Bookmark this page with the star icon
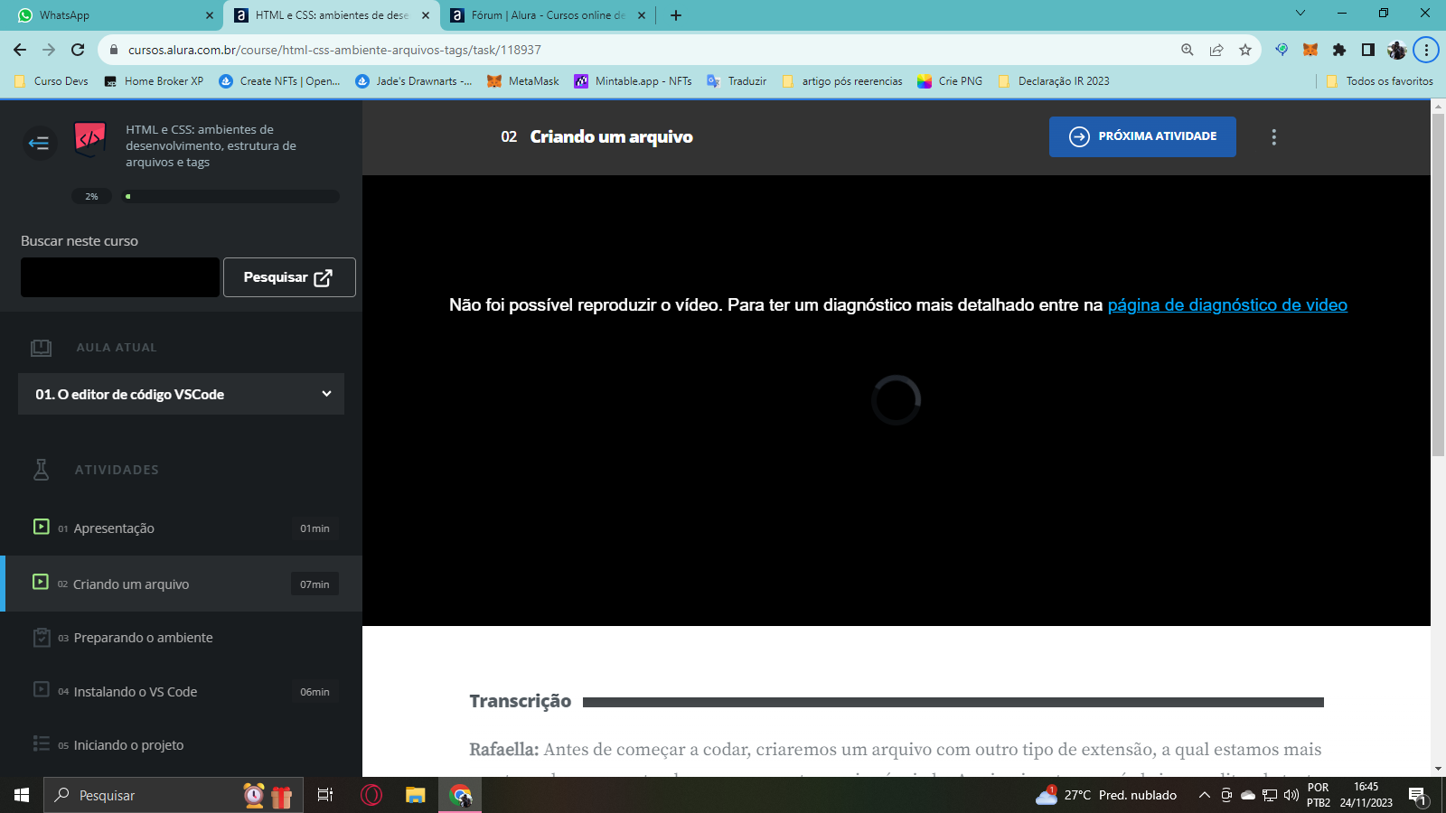This screenshot has width=1446, height=813. [x=1245, y=50]
